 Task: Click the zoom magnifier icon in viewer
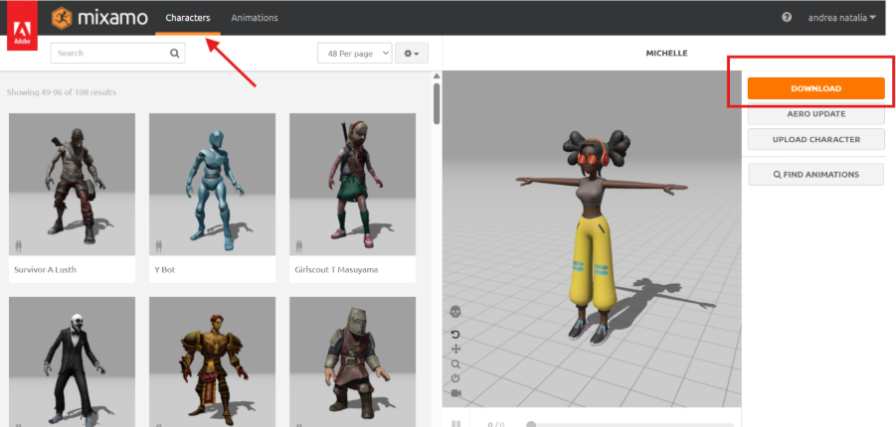[x=455, y=363]
